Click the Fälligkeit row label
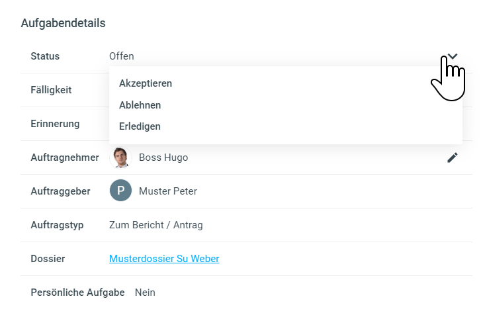481x317 pixels. tap(51, 90)
